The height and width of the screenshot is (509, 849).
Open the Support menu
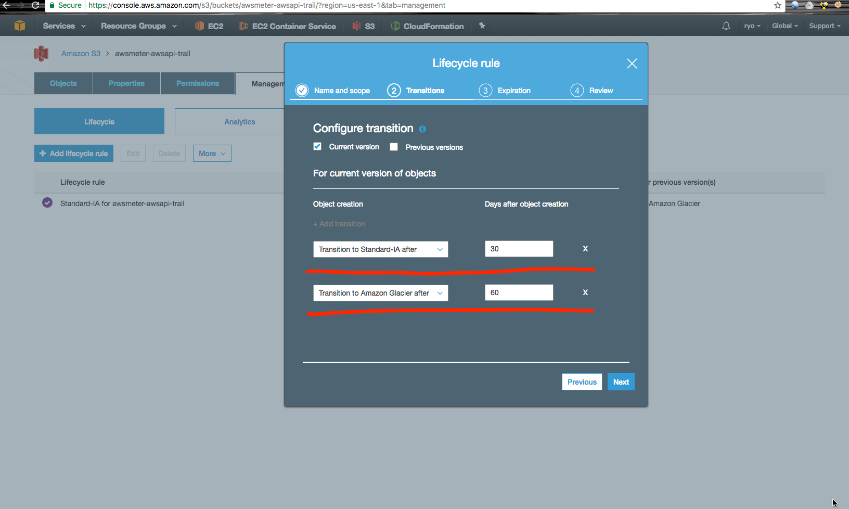pos(825,26)
